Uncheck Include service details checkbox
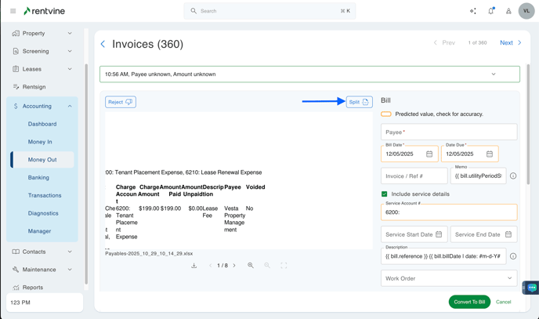539x319 pixels. pyautogui.click(x=385, y=194)
